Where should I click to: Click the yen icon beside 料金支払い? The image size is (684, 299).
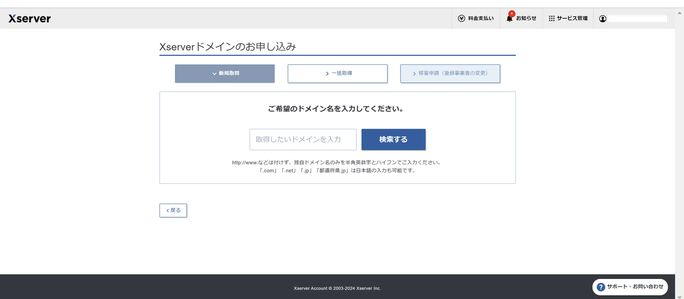point(462,18)
